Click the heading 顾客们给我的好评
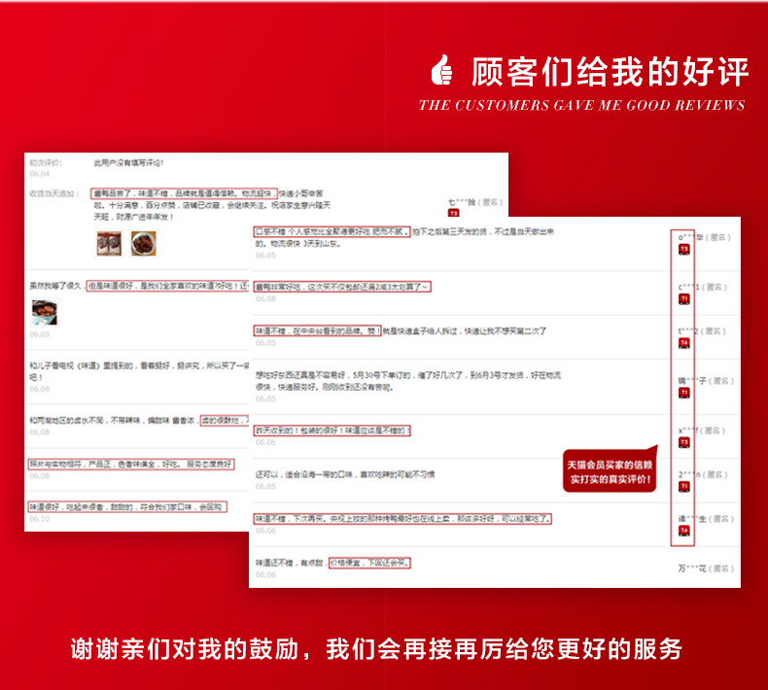Image resolution: width=768 pixels, height=690 pixels. (x=610, y=72)
